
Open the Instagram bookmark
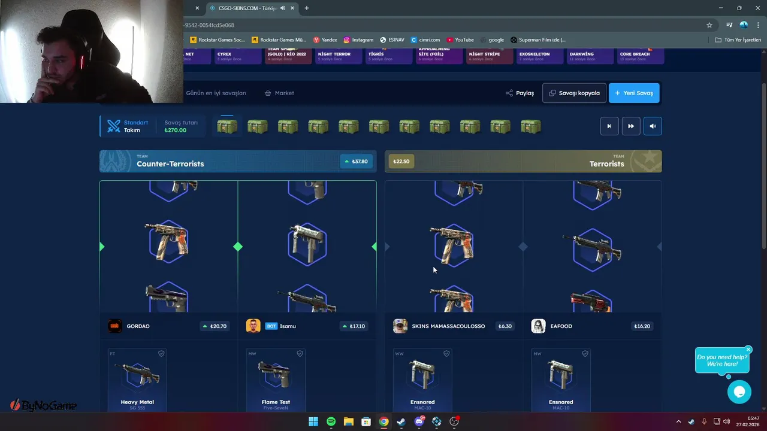358,40
